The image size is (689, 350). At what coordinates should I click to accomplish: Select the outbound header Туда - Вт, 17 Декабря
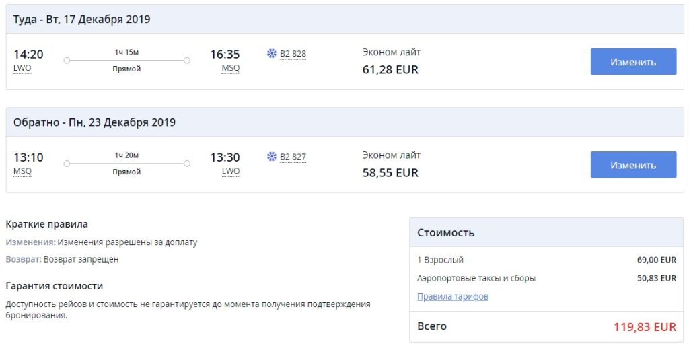coord(82,20)
